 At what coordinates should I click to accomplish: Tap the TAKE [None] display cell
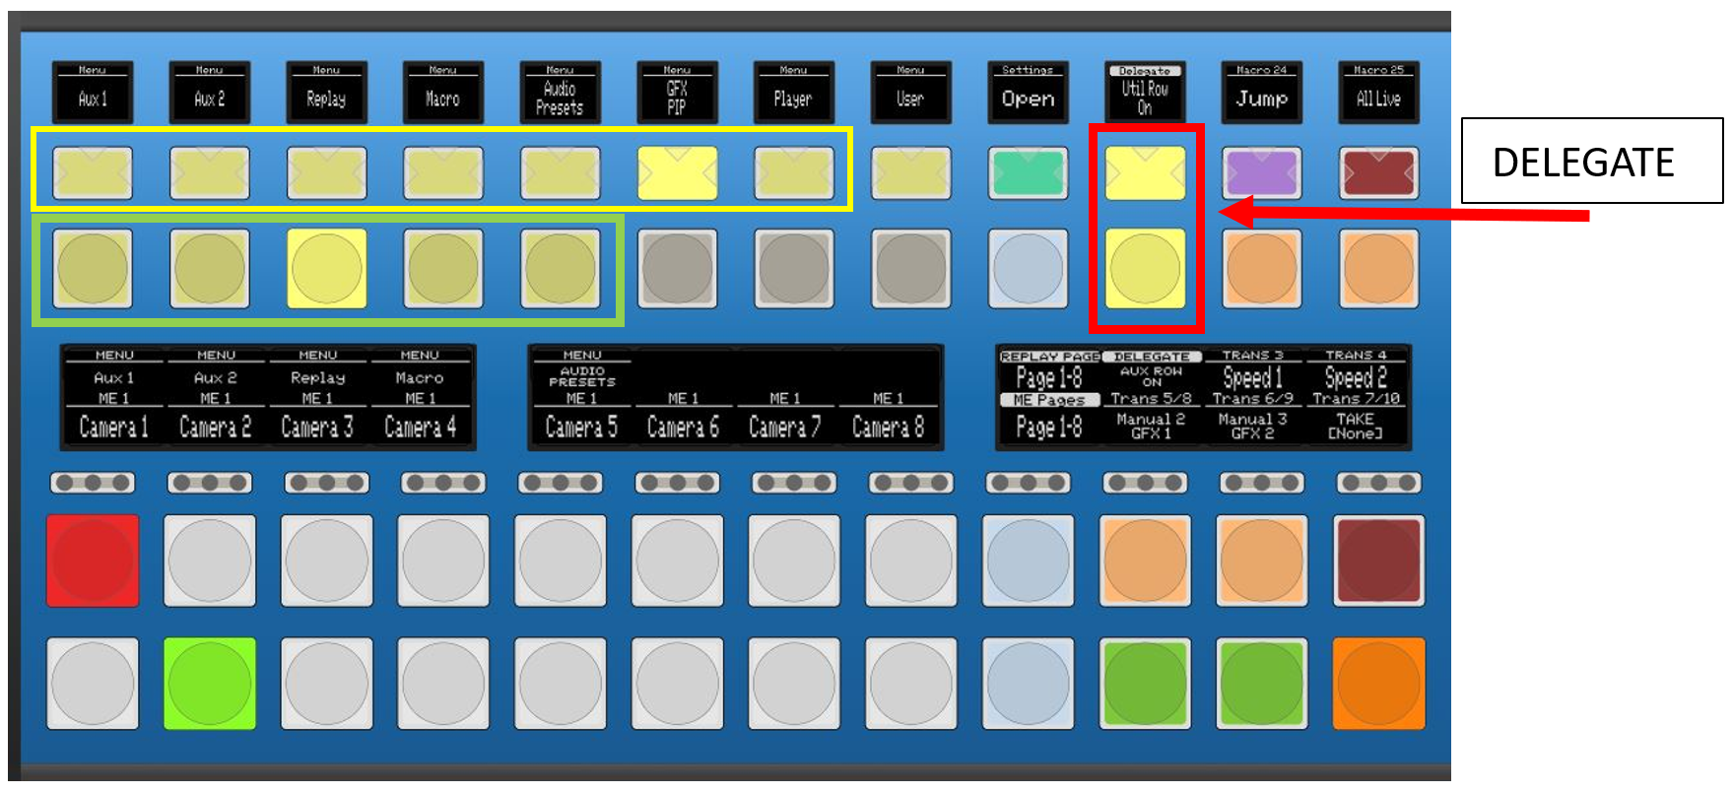coord(1356,426)
